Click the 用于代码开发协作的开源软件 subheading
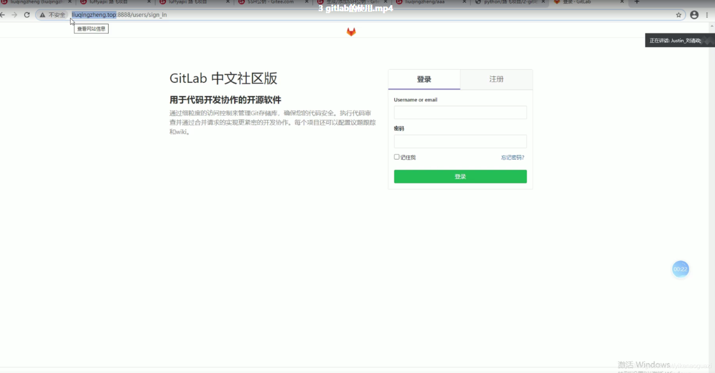Viewport: 715px width, 373px height. pyautogui.click(x=225, y=100)
